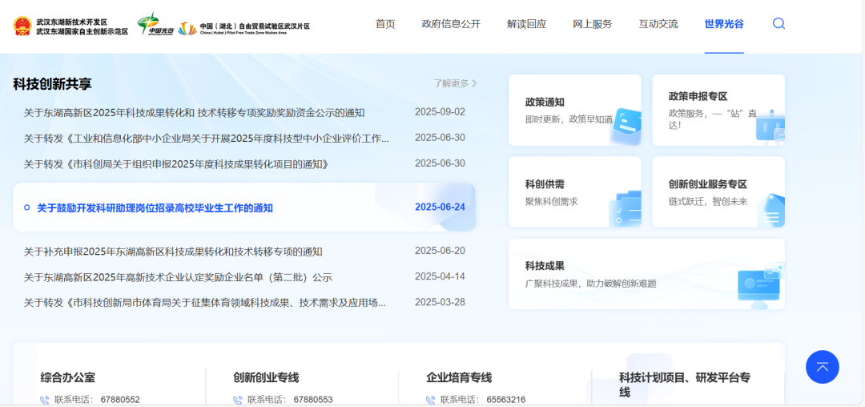Click the 科技成果 monitor icon

tap(758, 286)
